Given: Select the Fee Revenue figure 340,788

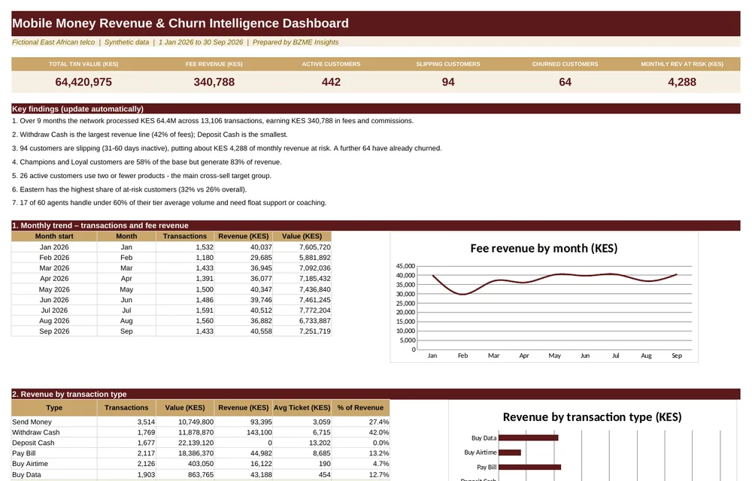Looking at the screenshot, I should pyautogui.click(x=214, y=82).
